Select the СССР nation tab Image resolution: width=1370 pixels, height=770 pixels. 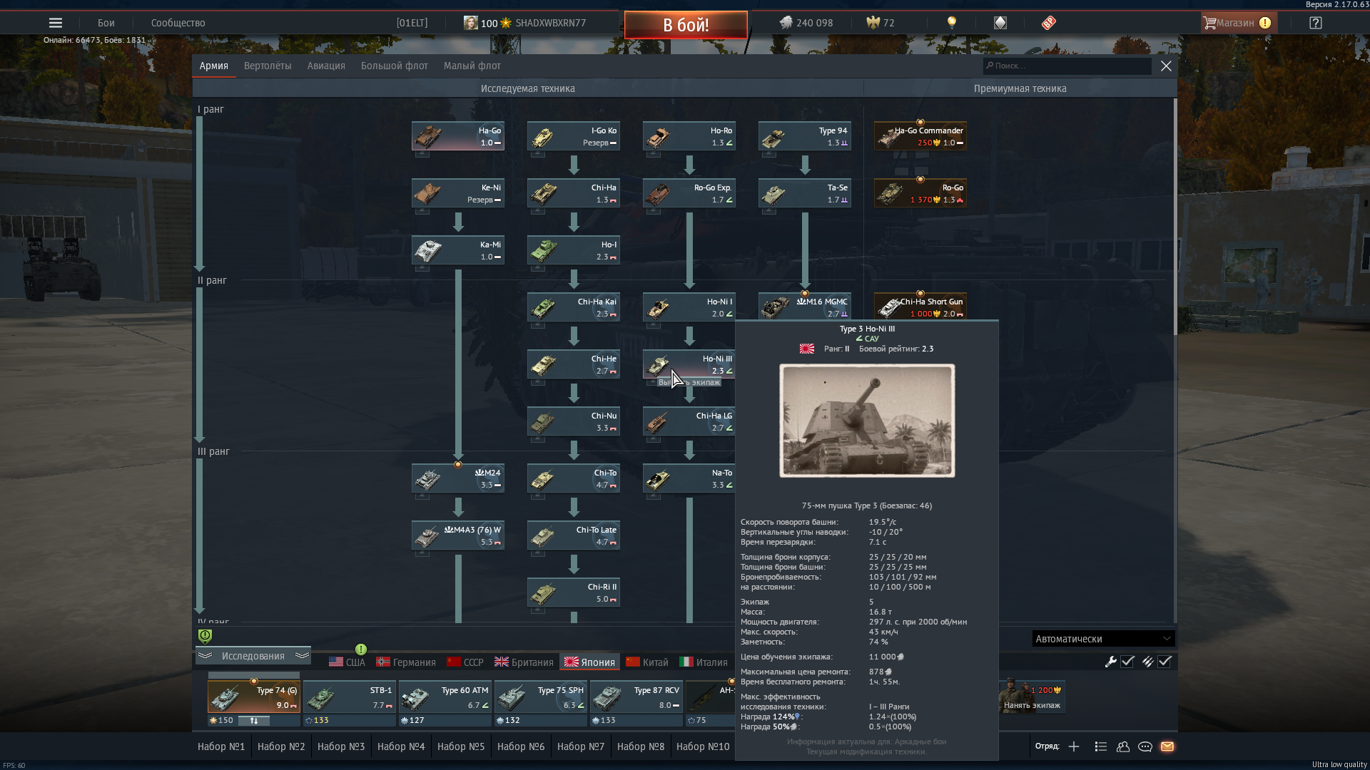click(x=465, y=662)
